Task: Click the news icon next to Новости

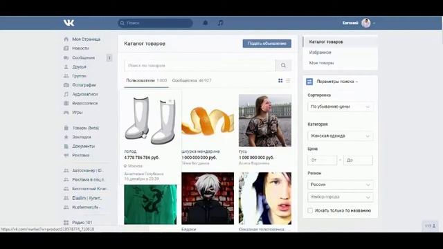Action: 66,48
